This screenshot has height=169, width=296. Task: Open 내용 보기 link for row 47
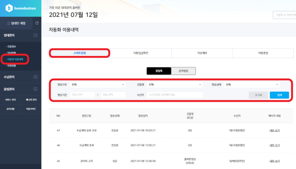275,130
